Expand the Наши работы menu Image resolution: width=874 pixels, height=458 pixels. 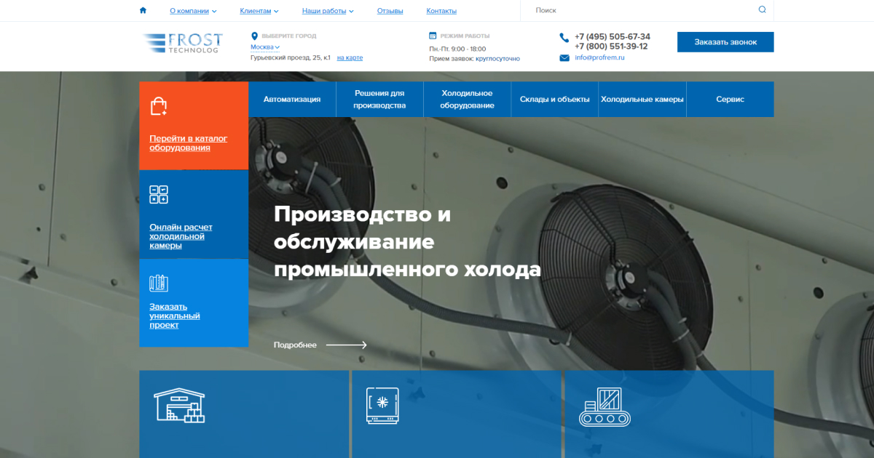pyautogui.click(x=328, y=11)
